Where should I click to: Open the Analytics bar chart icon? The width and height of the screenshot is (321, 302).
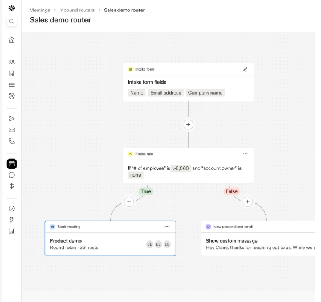click(11, 231)
